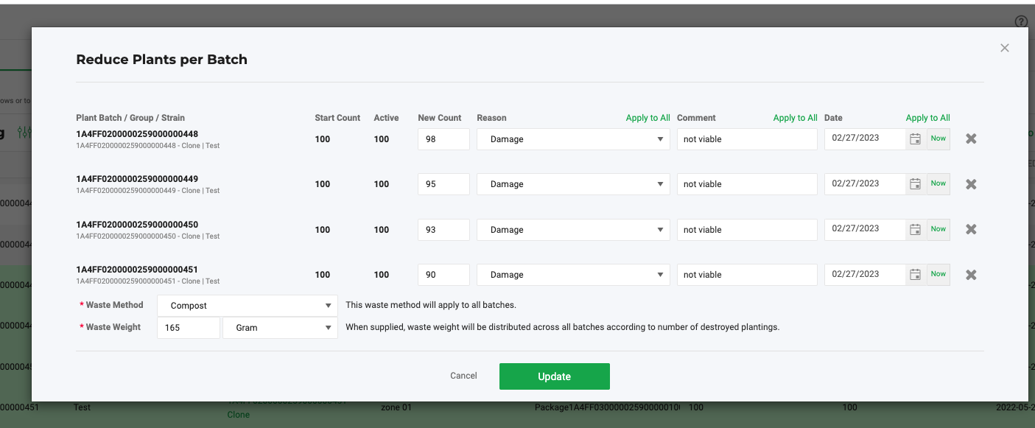The height and width of the screenshot is (428, 1035).
Task: Open Reason dropdown for batch ending 449
Action: click(574, 184)
